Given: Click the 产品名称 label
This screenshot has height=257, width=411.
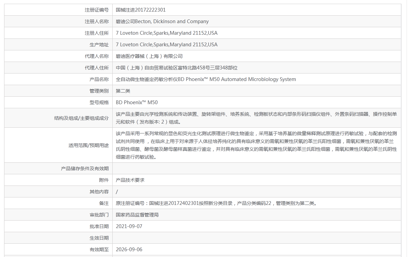Looking at the screenshot, I should 99,79.
